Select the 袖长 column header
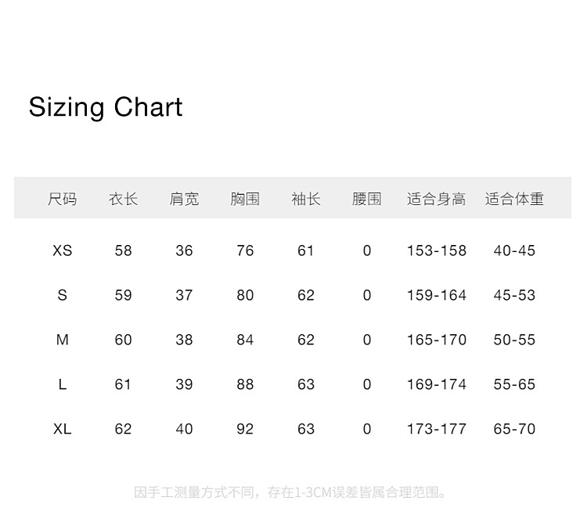Image resolution: width=587 pixels, height=526 pixels. (x=306, y=199)
